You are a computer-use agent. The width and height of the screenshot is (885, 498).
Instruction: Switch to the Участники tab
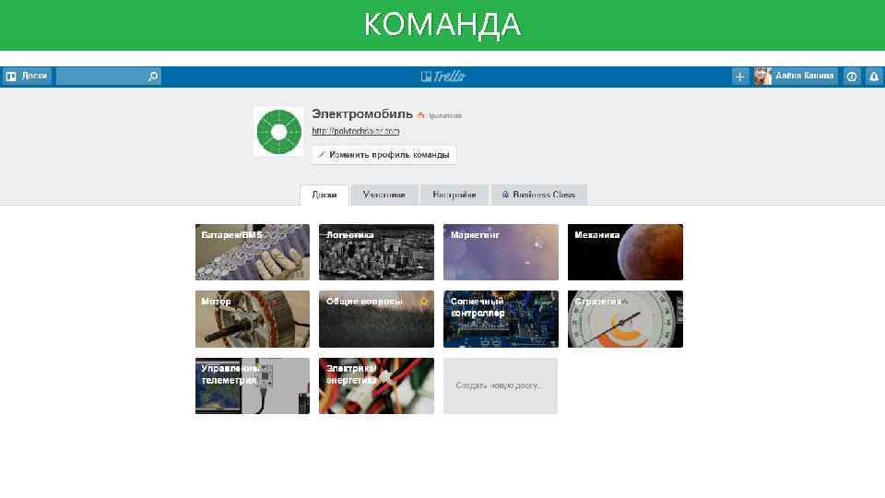[384, 195]
